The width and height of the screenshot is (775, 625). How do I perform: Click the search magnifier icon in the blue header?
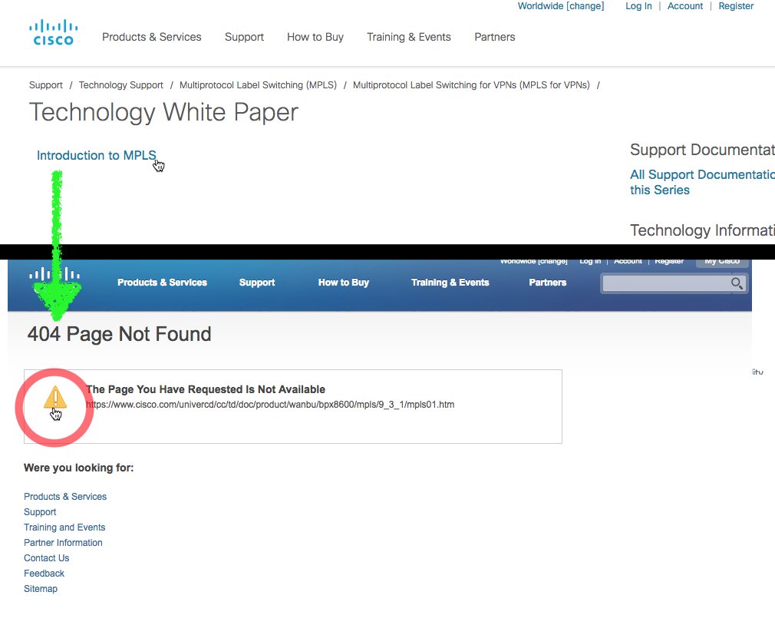click(x=737, y=283)
